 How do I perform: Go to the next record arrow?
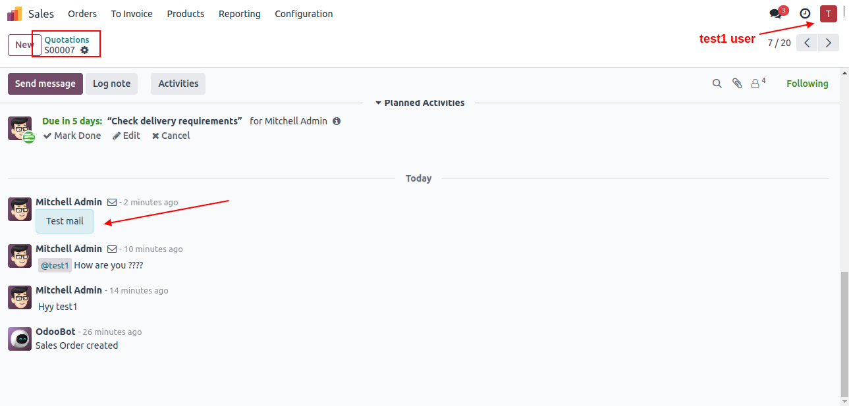coord(829,43)
